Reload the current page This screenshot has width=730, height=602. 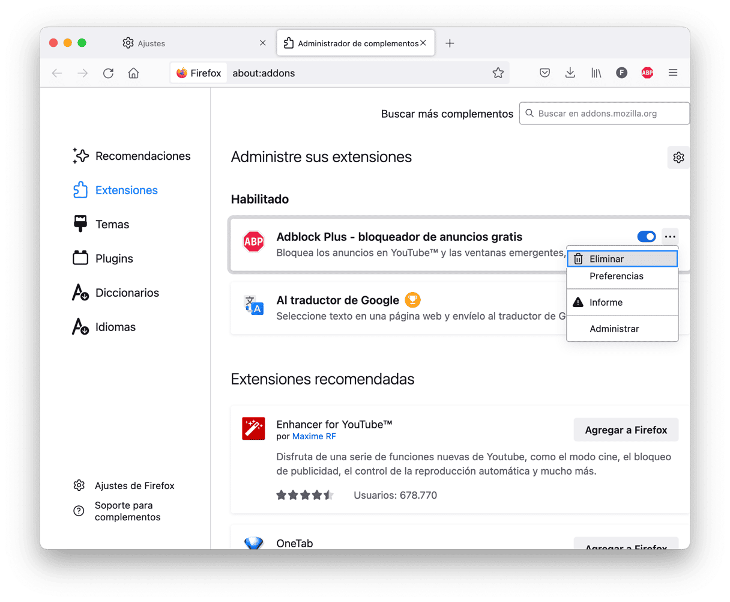(x=108, y=73)
